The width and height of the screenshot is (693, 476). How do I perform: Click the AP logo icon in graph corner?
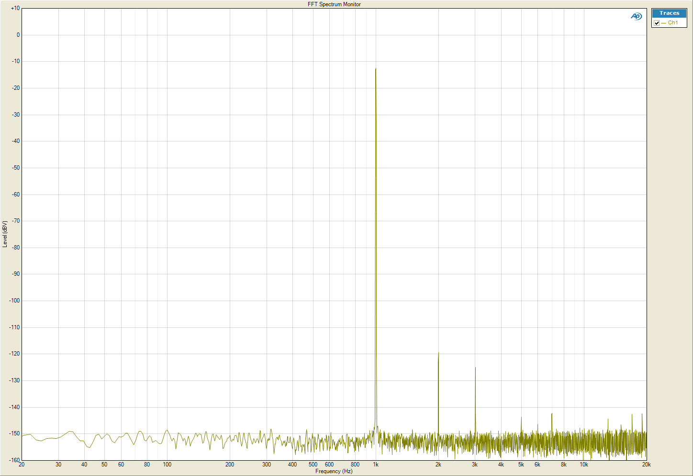pos(636,16)
